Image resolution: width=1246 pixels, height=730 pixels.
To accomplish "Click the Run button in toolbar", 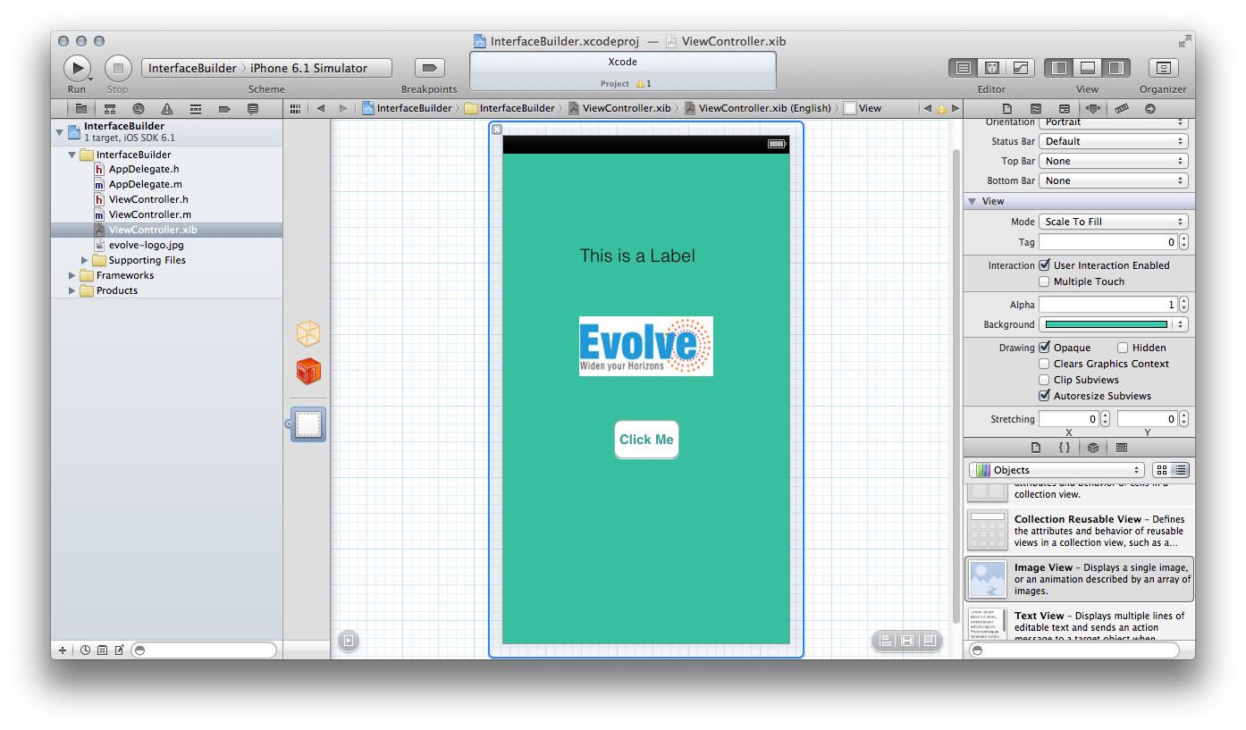I will (77, 68).
